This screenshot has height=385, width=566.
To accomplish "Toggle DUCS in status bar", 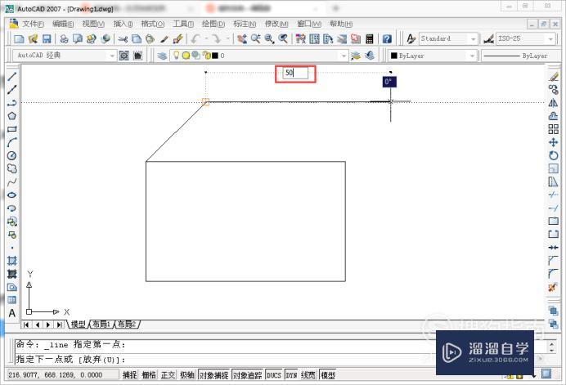I will pyautogui.click(x=274, y=375).
